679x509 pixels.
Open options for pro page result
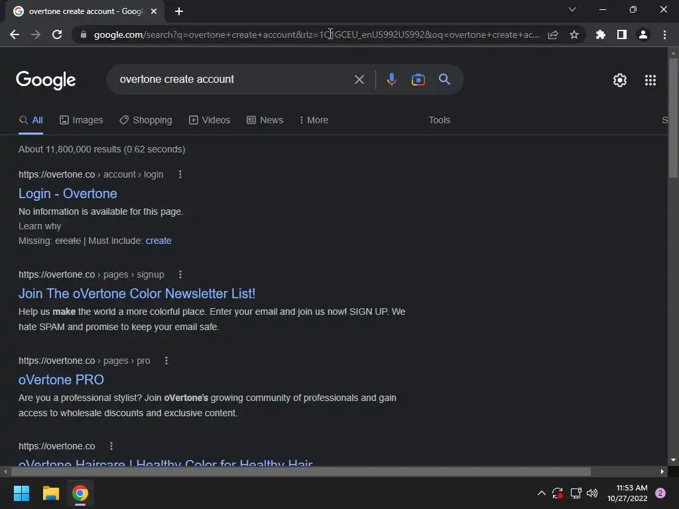[x=166, y=361]
